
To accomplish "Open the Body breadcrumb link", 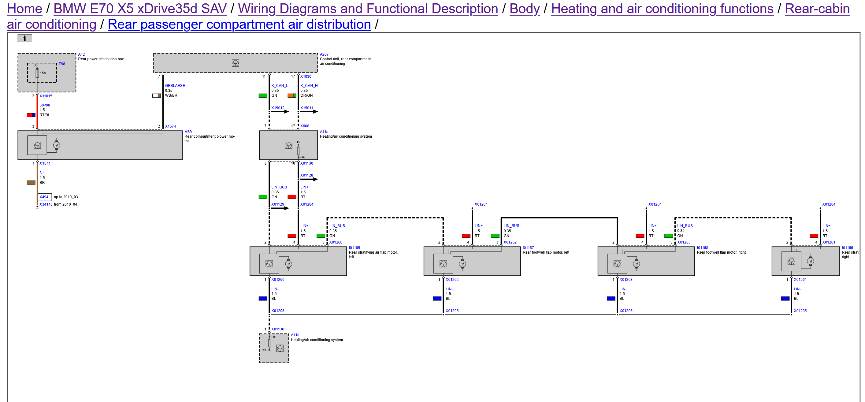I will click(524, 9).
